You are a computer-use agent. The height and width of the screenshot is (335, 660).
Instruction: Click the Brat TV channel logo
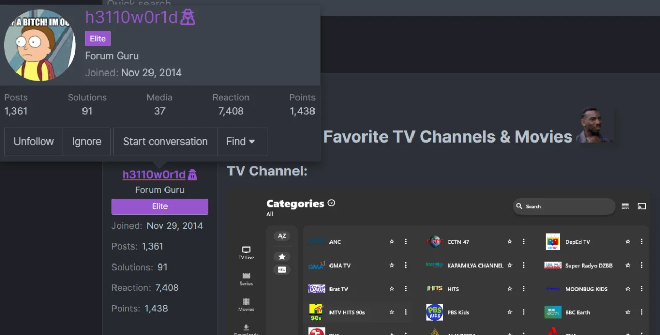[x=317, y=289]
